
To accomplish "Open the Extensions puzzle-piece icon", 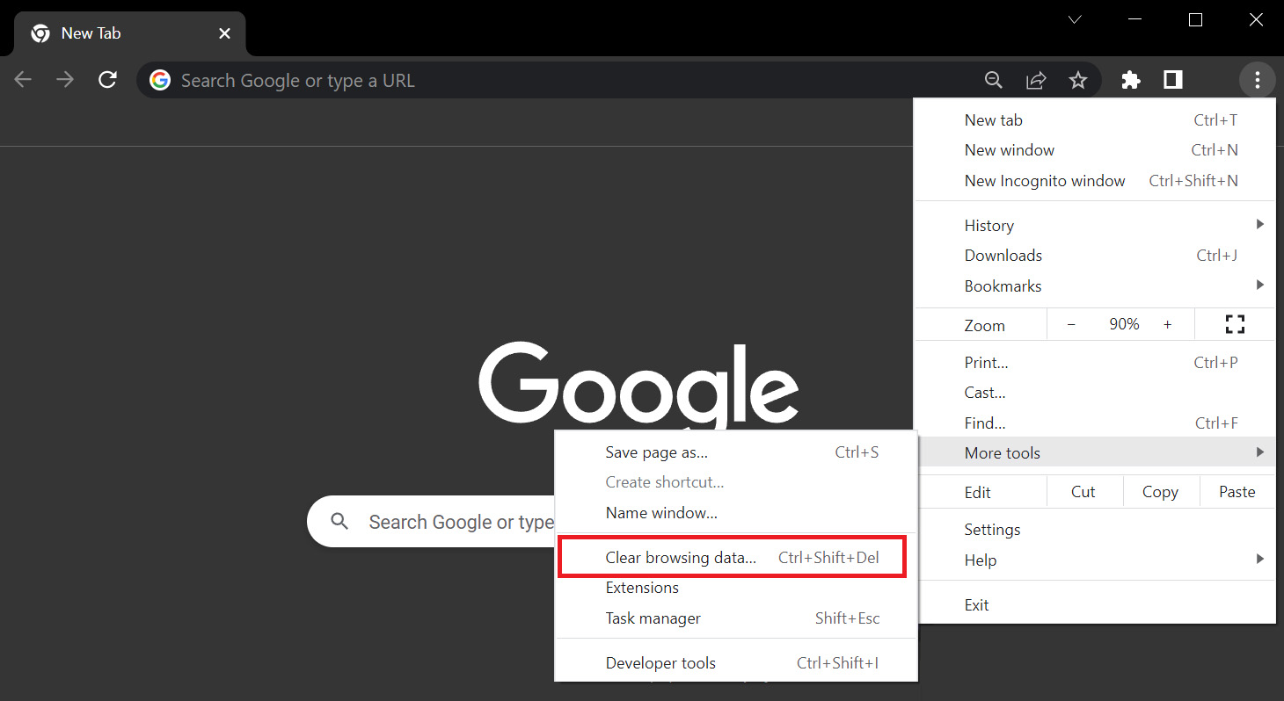I will click(x=1130, y=80).
